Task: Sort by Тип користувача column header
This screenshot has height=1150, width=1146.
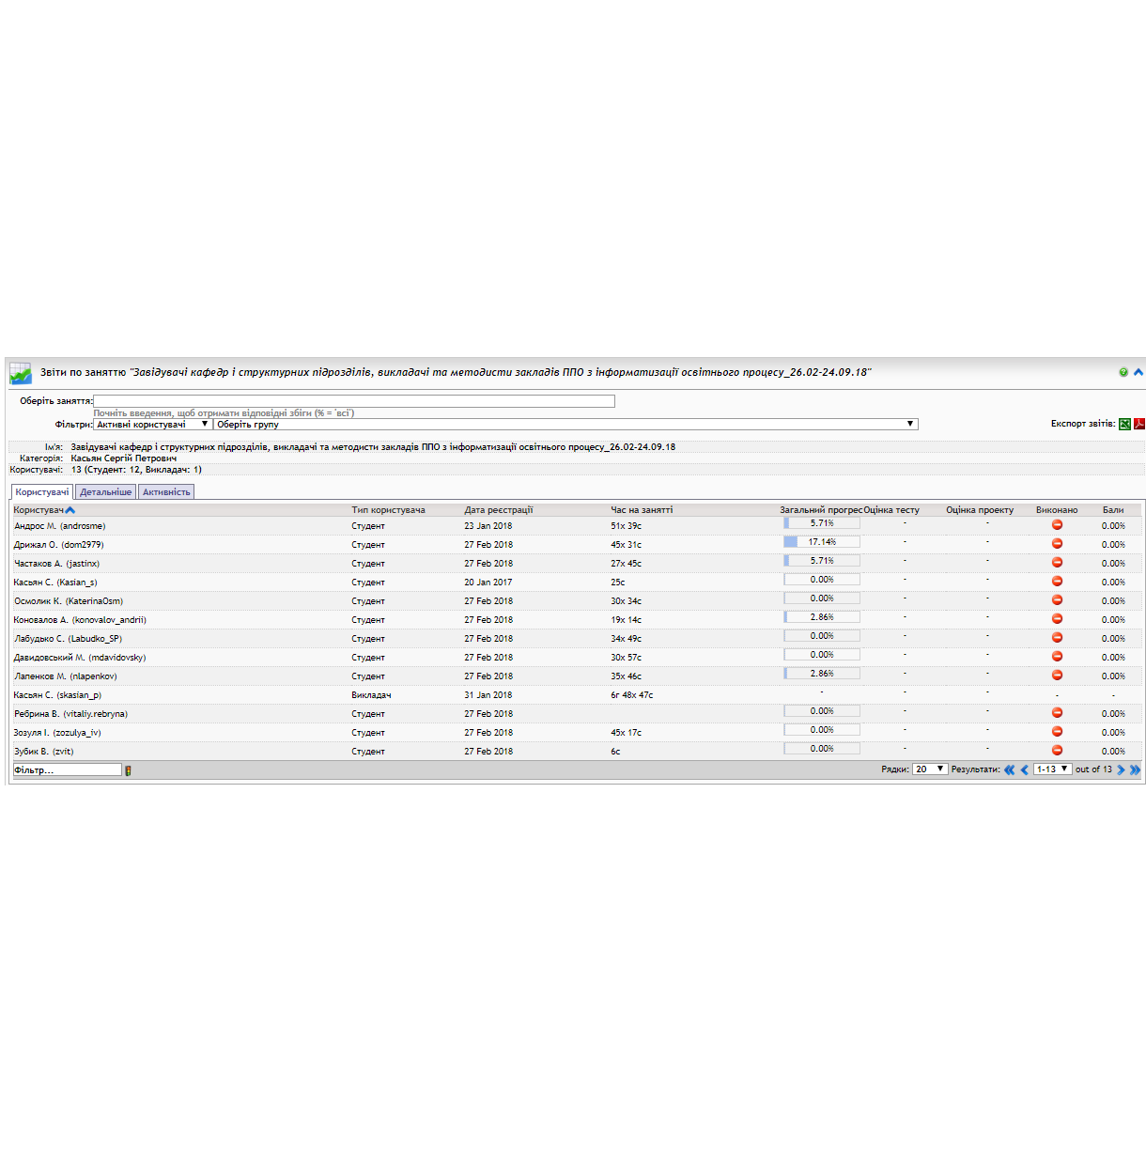Action: 388,510
